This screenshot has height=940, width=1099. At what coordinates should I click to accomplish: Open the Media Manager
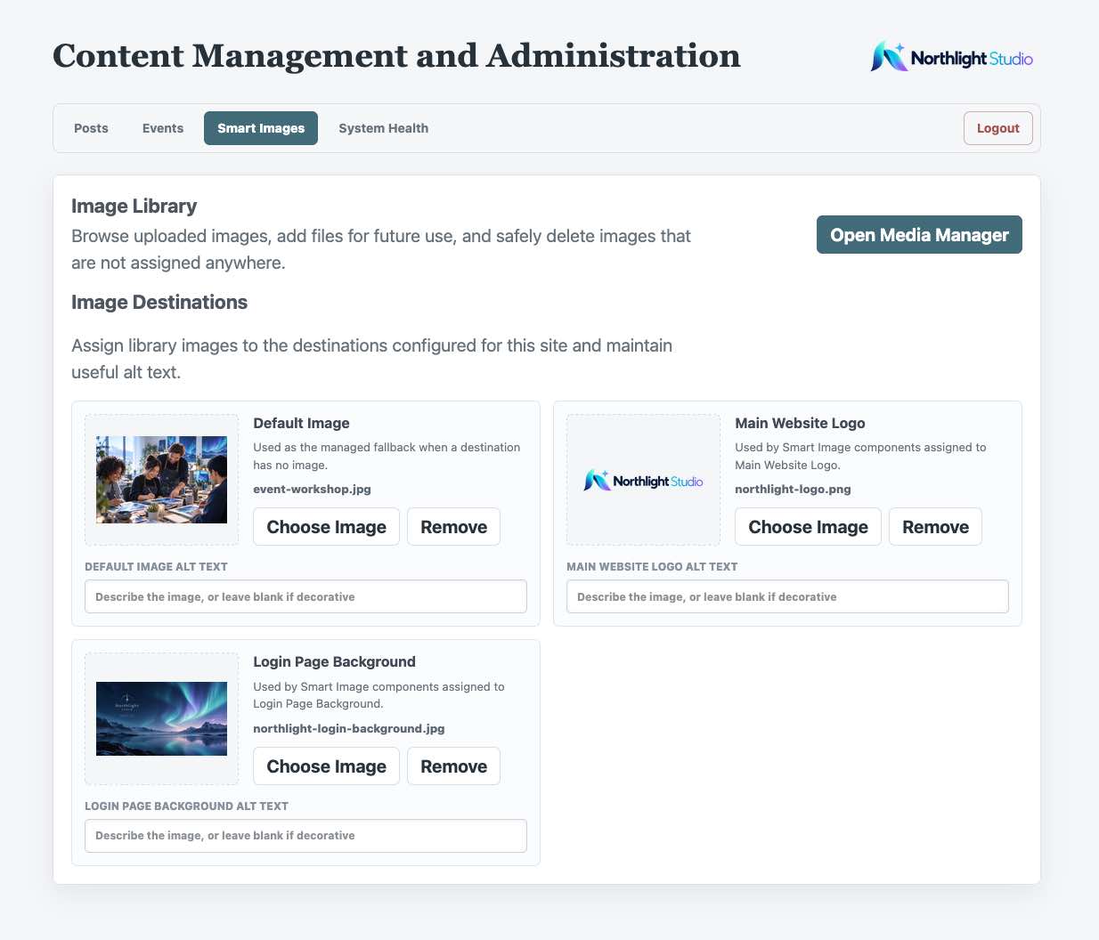(x=919, y=235)
